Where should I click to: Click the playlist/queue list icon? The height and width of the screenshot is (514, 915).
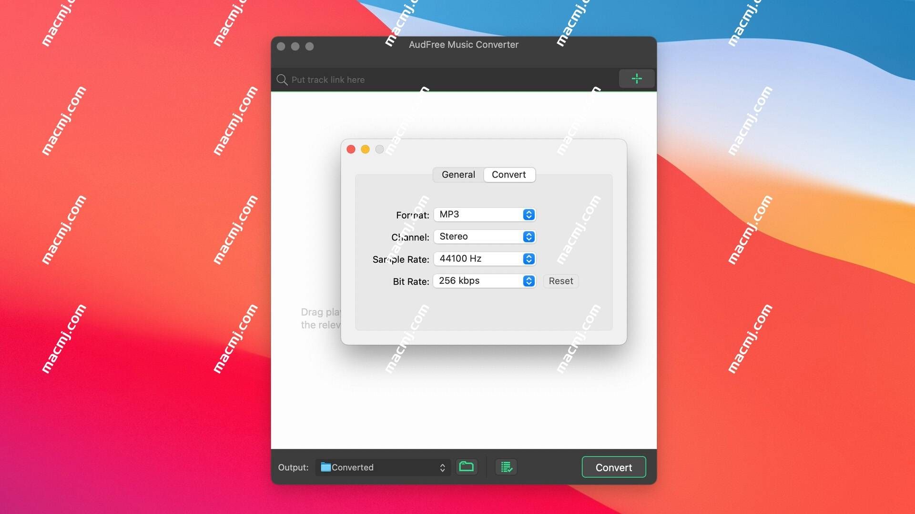coord(506,467)
